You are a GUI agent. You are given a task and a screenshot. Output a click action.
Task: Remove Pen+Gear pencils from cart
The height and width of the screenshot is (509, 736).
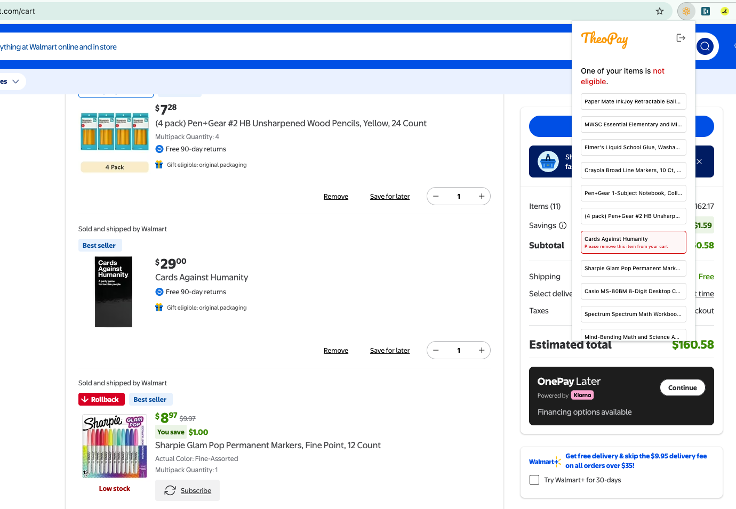(336, 197)
